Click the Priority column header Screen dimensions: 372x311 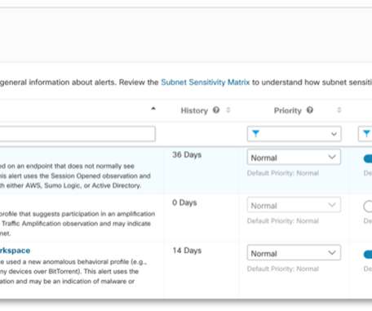coord(288,110)
